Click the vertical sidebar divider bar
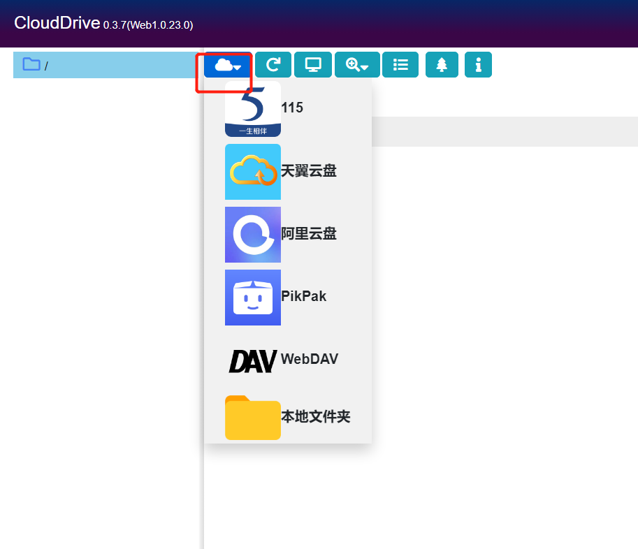The height and width of the screenshot is (549, 638). 203,314
